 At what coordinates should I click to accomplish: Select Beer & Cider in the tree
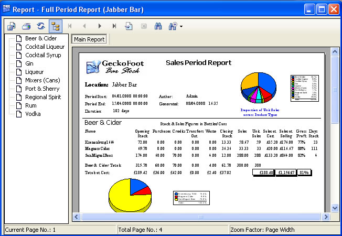tap(41, 38)
